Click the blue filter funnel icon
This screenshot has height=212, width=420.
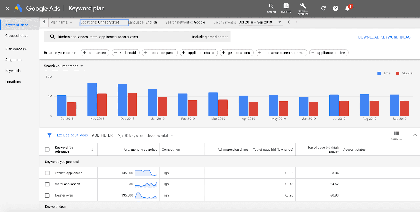[x=49, y=135]
